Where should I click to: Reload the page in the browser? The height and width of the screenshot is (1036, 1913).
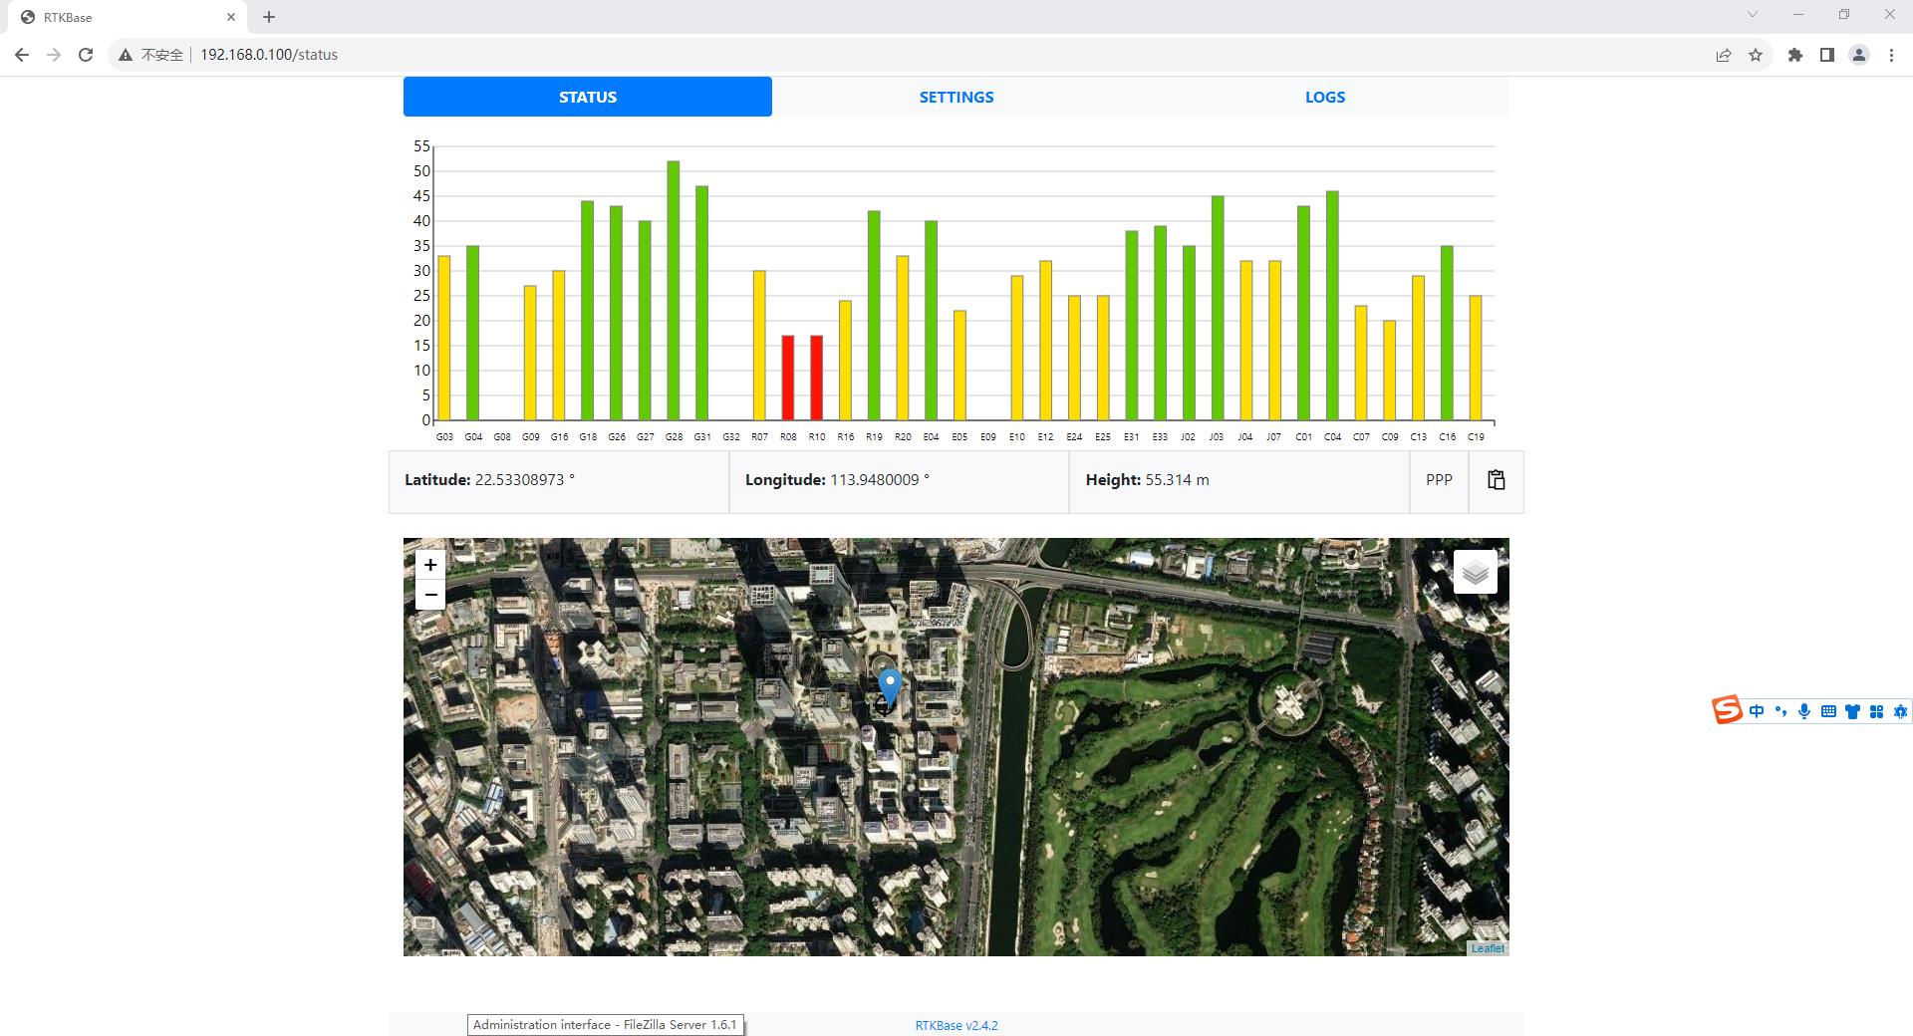coord(86,55)
